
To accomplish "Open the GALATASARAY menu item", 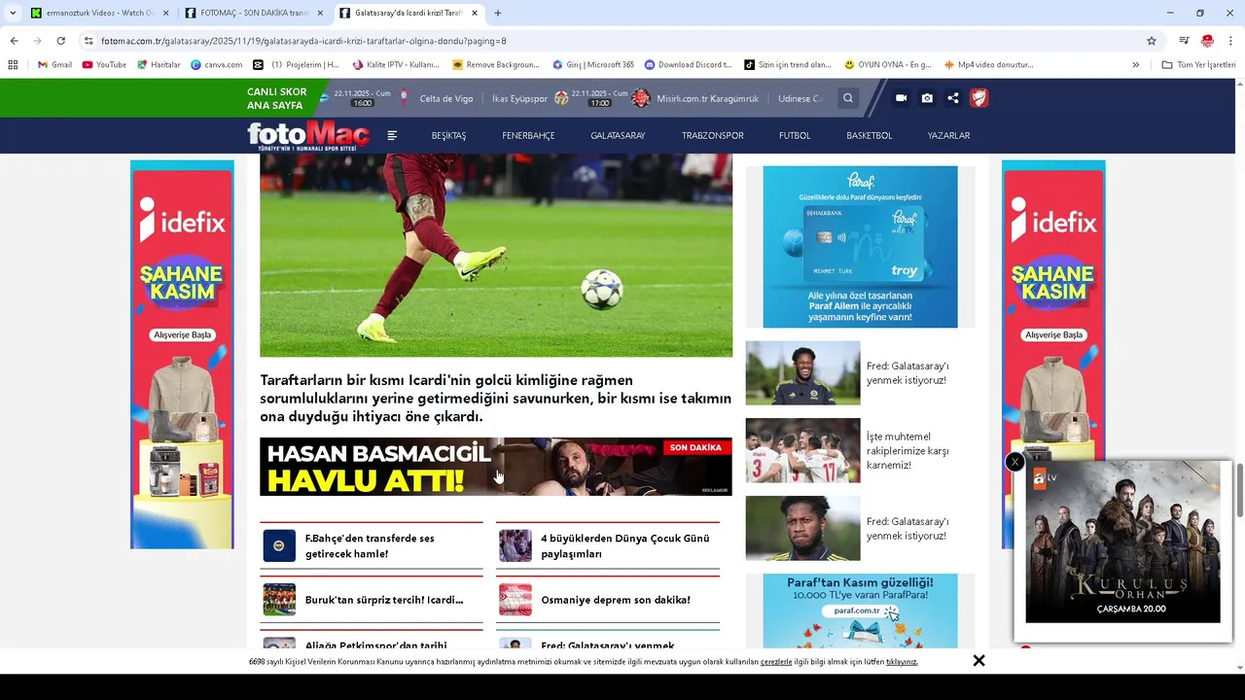I will [x=618, y=136].
